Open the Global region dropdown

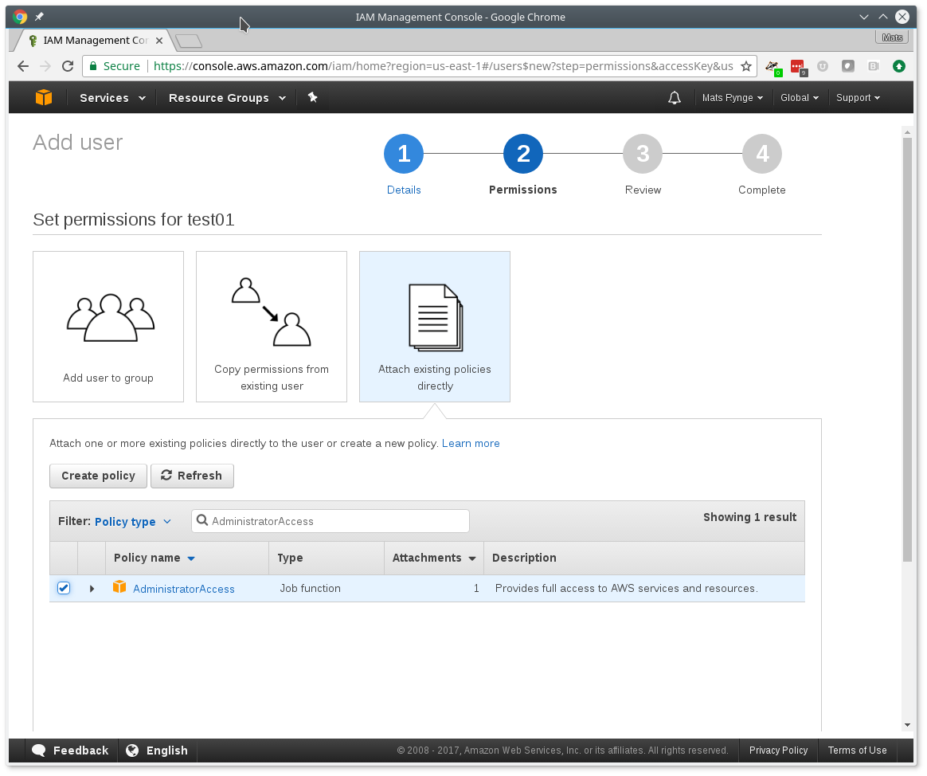click(800, 98)
